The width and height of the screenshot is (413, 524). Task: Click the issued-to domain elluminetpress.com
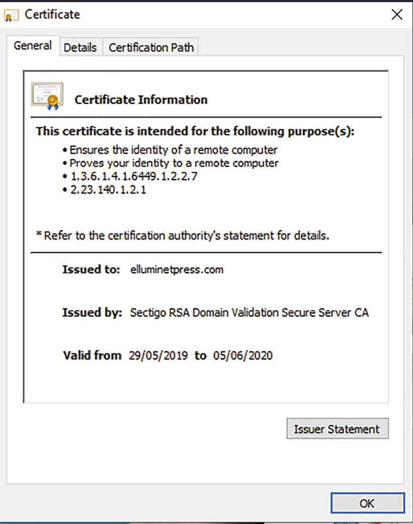click(177, 270)
